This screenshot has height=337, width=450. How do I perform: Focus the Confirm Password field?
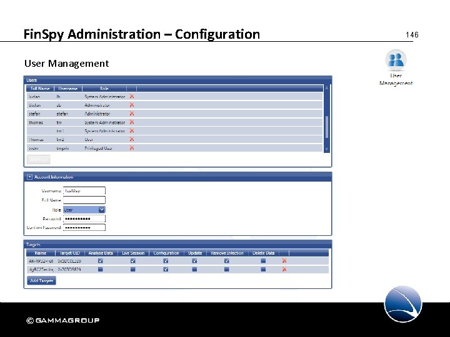pos(84,228)
